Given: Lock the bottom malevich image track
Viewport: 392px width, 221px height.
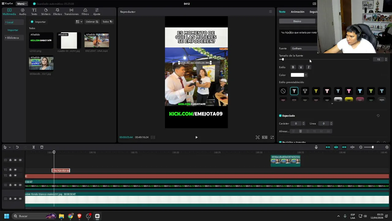Looking at the screenshot, I should point(10,199).
